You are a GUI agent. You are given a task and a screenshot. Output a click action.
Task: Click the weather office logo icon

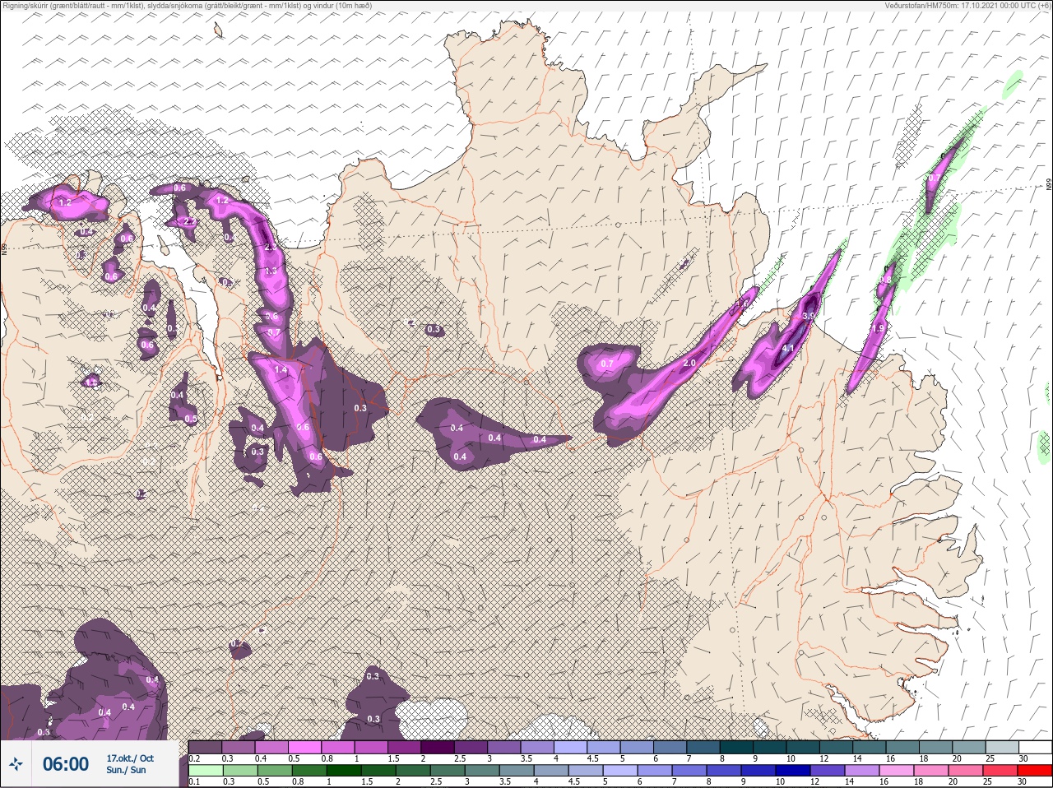pyautogui.click(x=17, y=765)
